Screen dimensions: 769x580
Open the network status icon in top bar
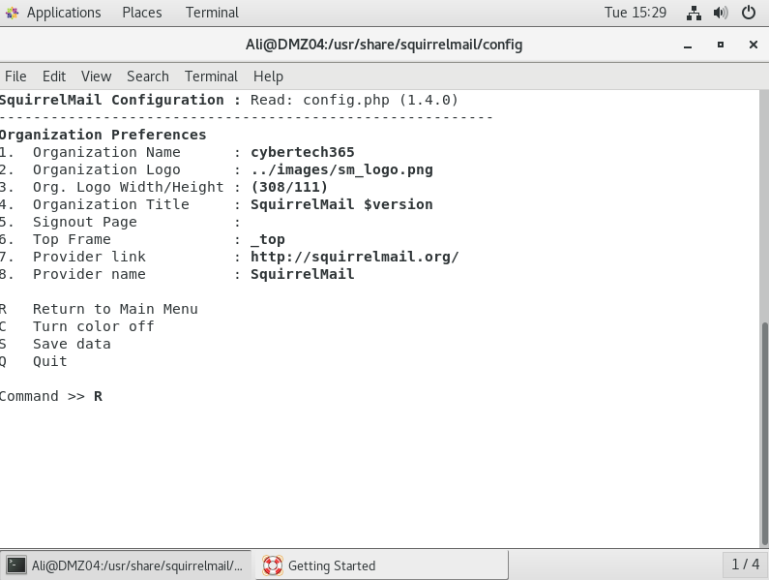[x=694, y=13]
